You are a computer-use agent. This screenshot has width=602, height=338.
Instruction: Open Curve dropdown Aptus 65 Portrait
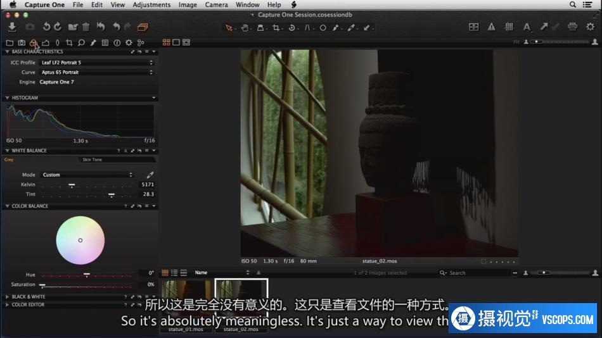[x=97, y=72]
